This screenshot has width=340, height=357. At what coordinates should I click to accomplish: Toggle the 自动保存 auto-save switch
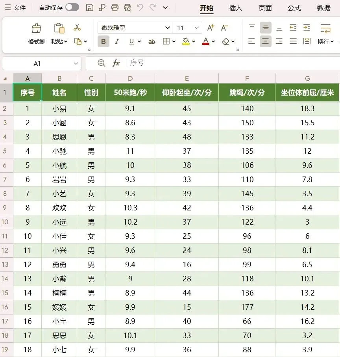tap(72, 7)
